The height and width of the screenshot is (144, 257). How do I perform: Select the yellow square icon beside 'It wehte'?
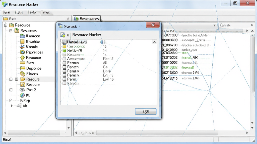[22, 41]
